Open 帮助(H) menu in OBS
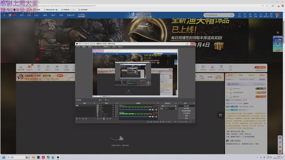This screenshot has height=160, width=285. coord(120,47)
